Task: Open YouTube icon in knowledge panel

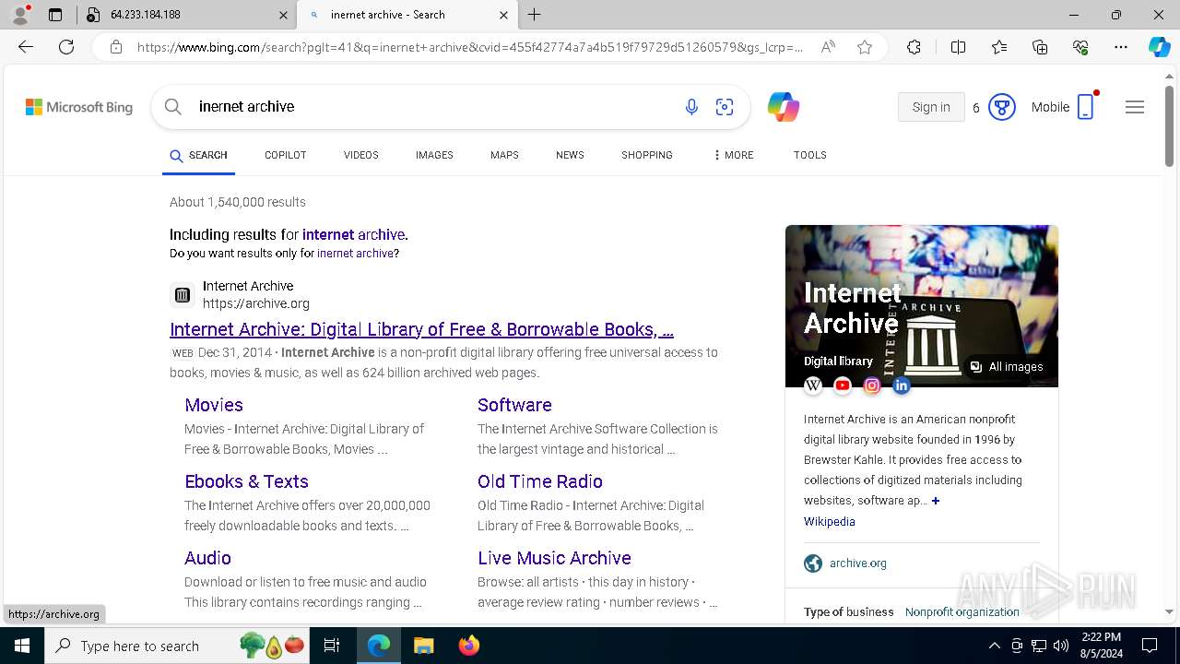Action: 843,385
